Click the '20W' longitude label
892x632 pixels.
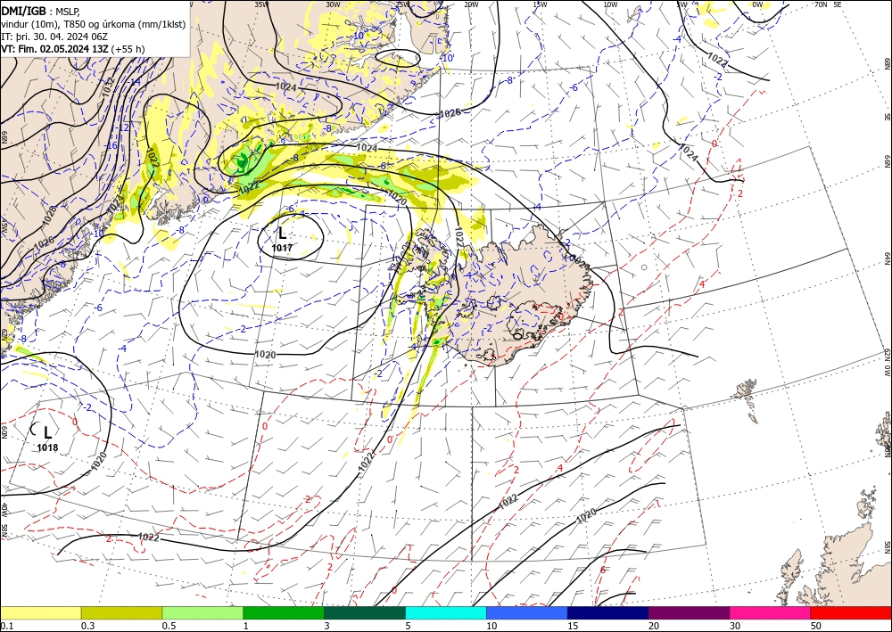(x=471, y=4)
